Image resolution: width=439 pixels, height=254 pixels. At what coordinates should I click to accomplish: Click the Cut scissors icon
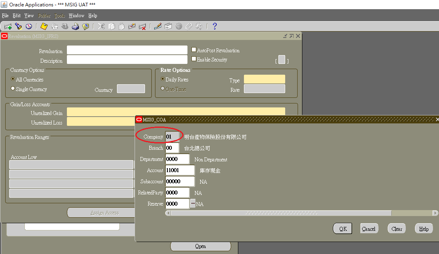pyautogui.click(x=101, y=26)
